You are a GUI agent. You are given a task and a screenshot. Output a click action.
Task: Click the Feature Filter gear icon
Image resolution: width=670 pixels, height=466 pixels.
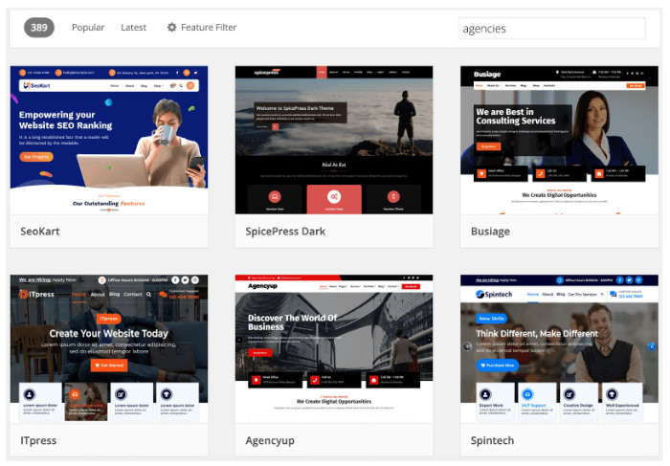coord(172,28)
